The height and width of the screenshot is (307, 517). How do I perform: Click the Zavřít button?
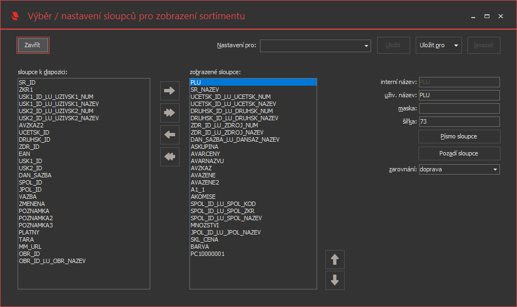(32, 45)
